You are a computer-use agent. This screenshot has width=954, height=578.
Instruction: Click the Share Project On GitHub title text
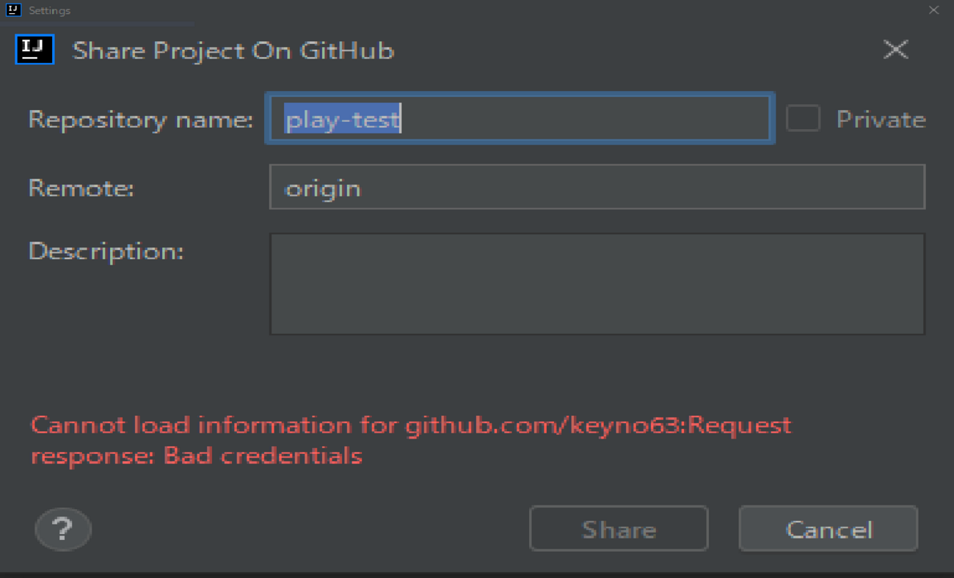click(x=233, y=51)
